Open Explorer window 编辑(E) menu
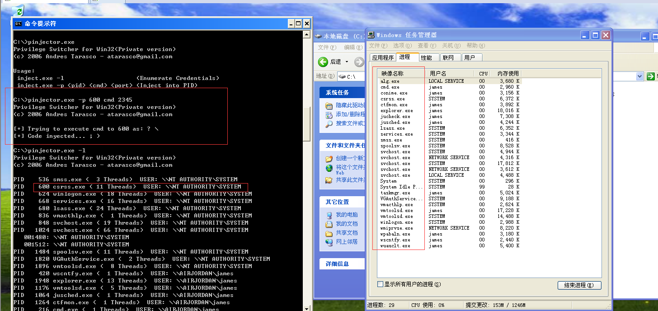The width and height of the screenshot is (658, 311). 352,47
